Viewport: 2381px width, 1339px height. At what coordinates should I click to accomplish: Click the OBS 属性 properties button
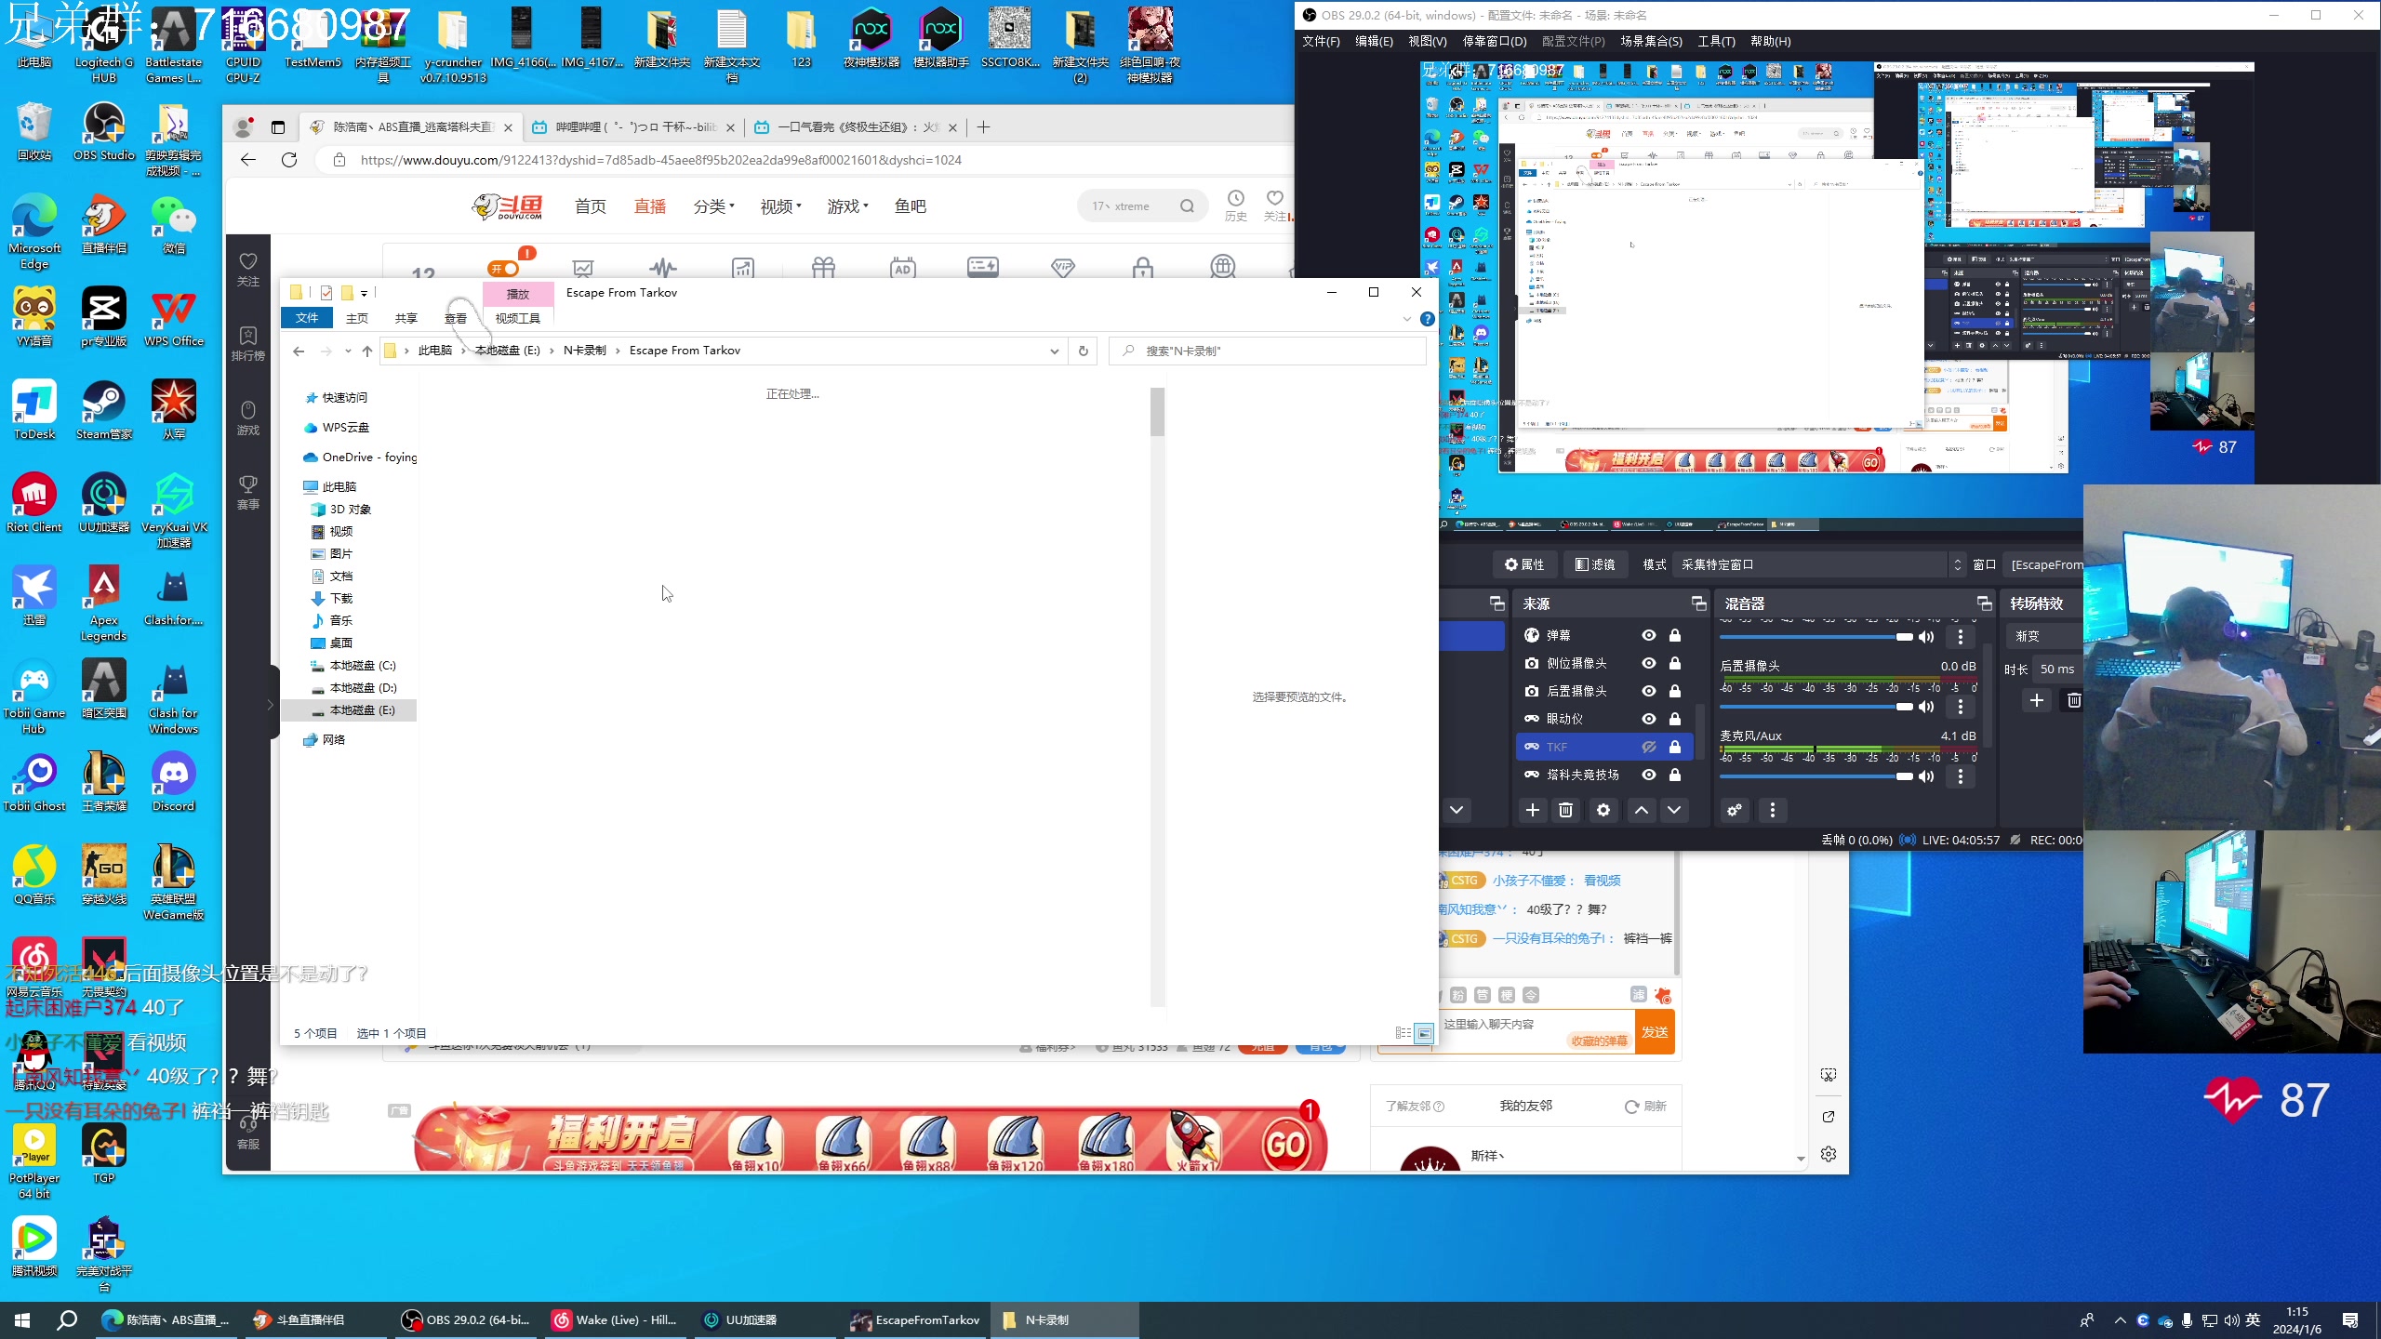(1524, 564)
